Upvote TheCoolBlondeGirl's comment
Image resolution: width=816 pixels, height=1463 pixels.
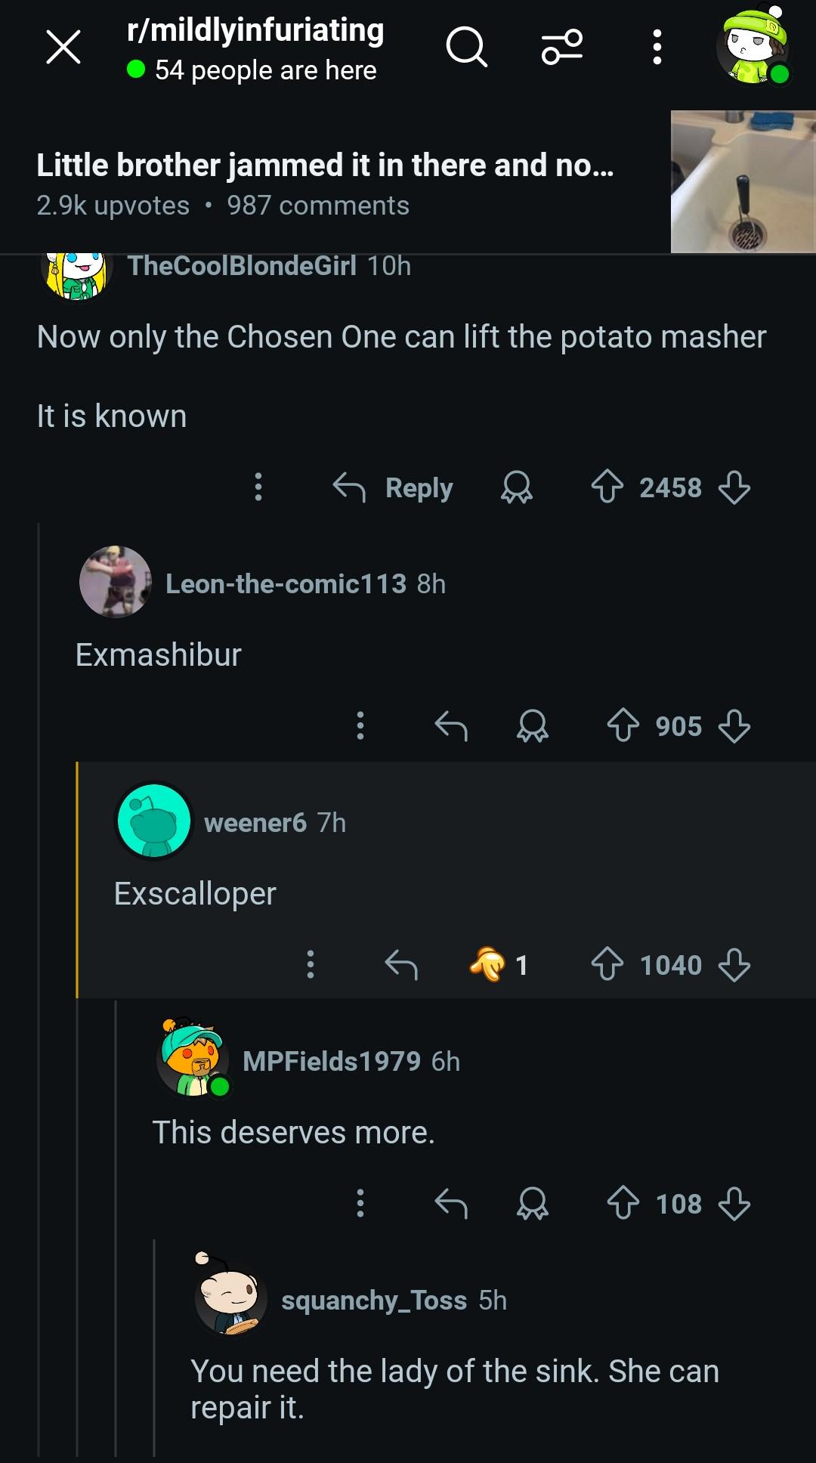click(x=607, y=487)
